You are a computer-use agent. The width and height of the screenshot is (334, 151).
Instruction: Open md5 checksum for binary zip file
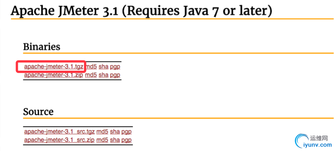[91, 75]
